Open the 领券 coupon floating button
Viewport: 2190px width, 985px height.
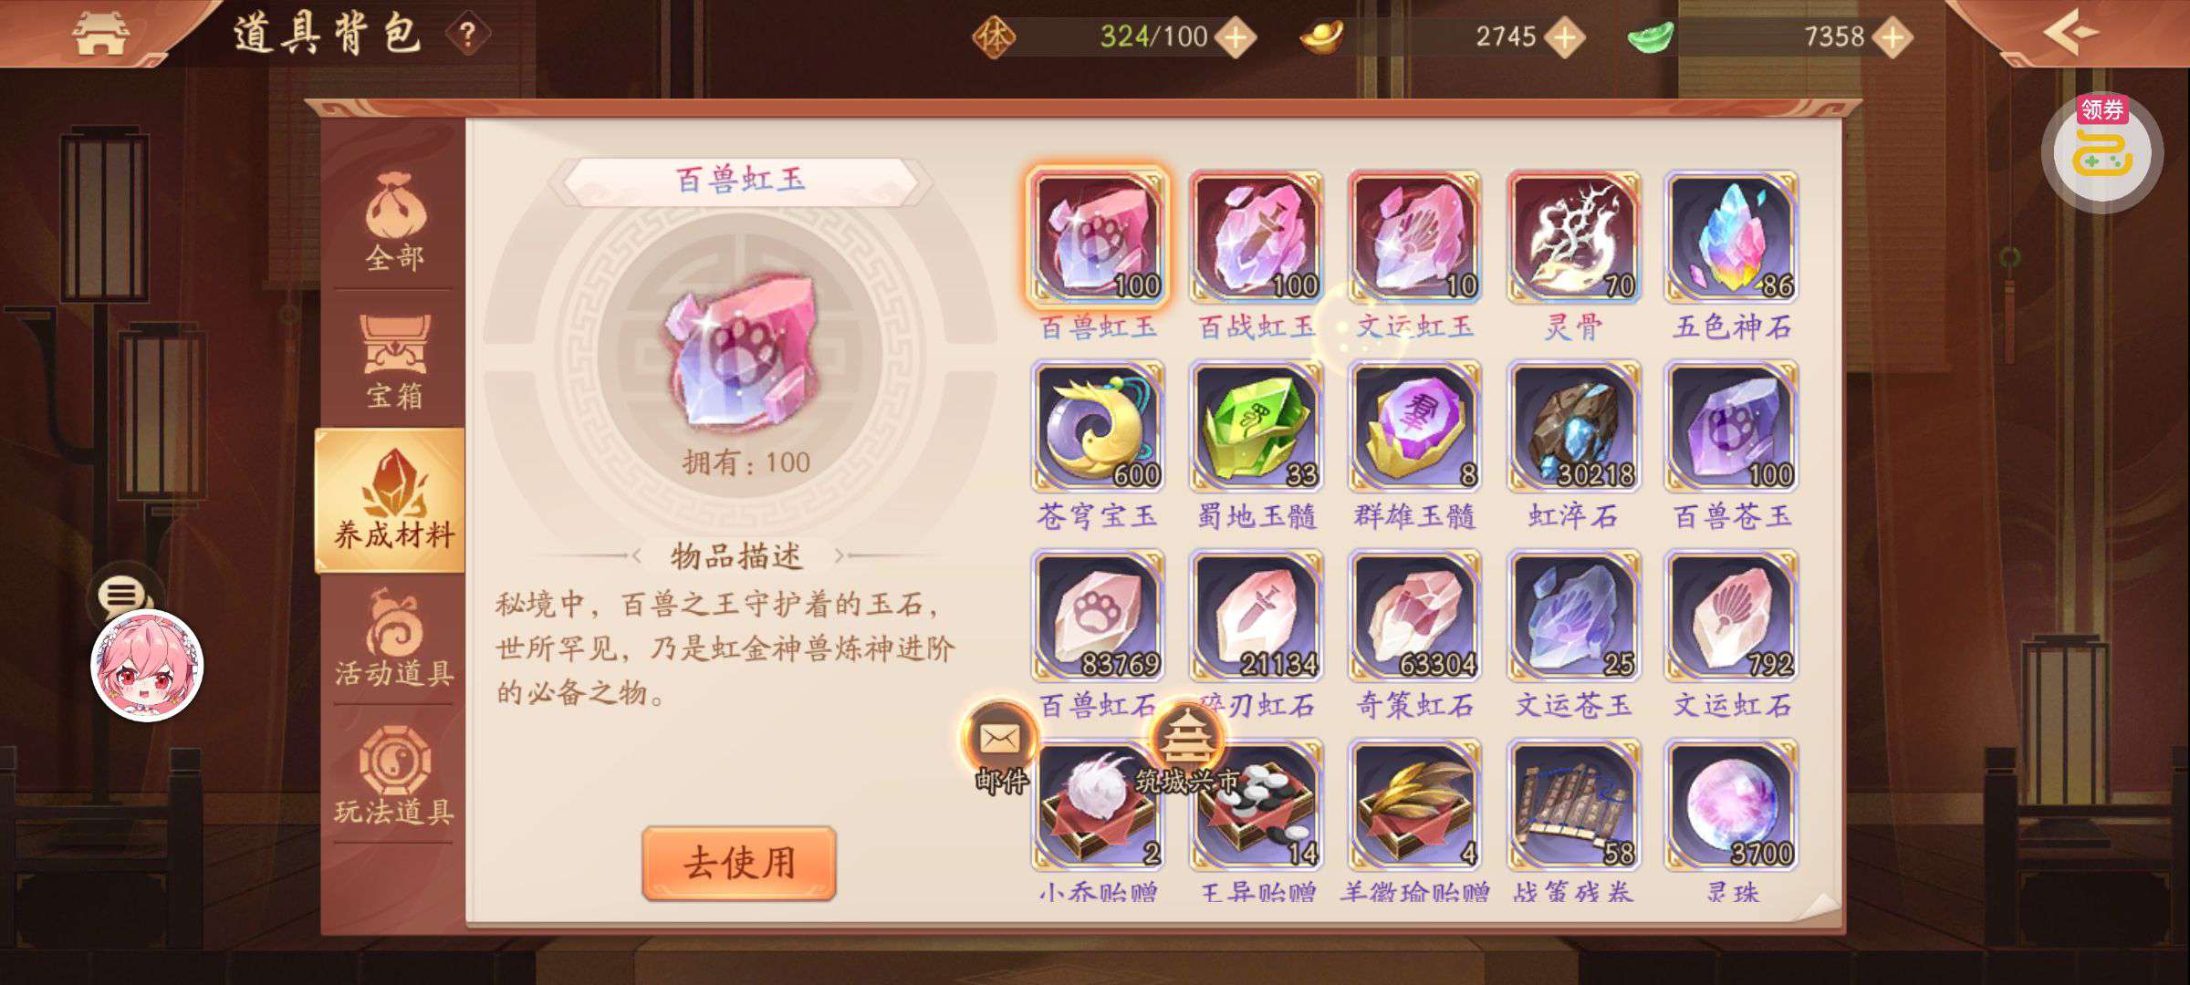click(2102, 152)
